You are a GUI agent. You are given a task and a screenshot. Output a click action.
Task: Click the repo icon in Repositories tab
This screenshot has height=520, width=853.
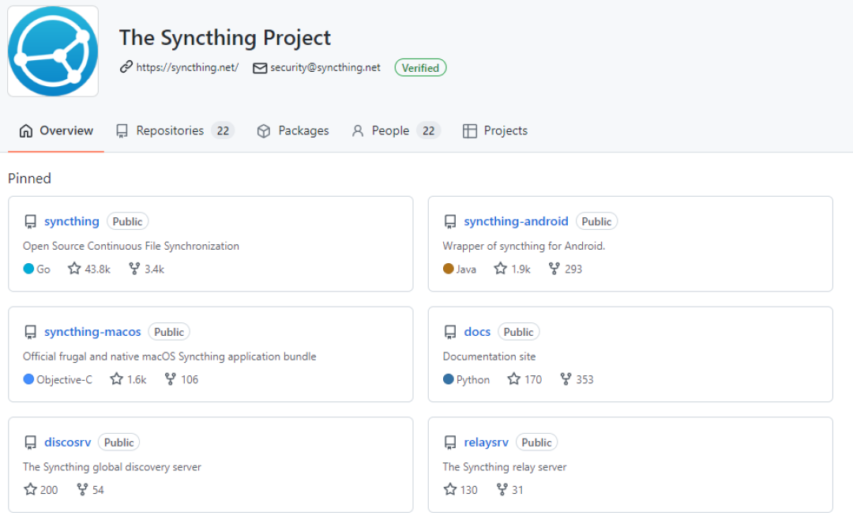click(x=122, y=130)
